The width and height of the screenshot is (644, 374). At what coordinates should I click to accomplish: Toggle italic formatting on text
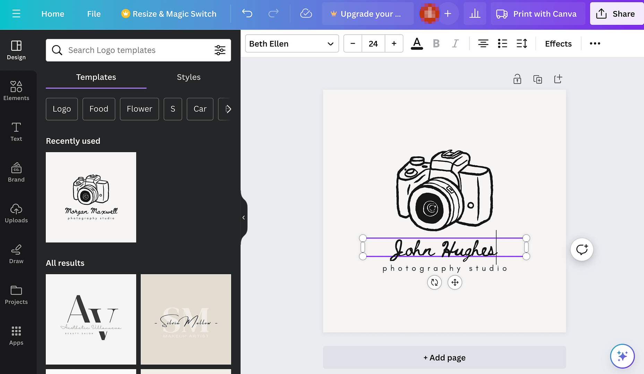[x=455, y=44]
